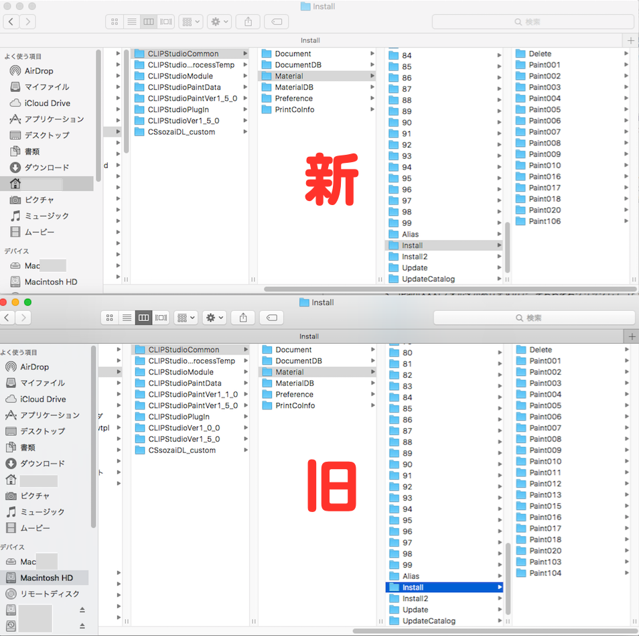Viewport: 639px width, 636px height.
Task: Select CLIPStudioVer1_0_0 folder in bottom window
Action: click(184, 428)
